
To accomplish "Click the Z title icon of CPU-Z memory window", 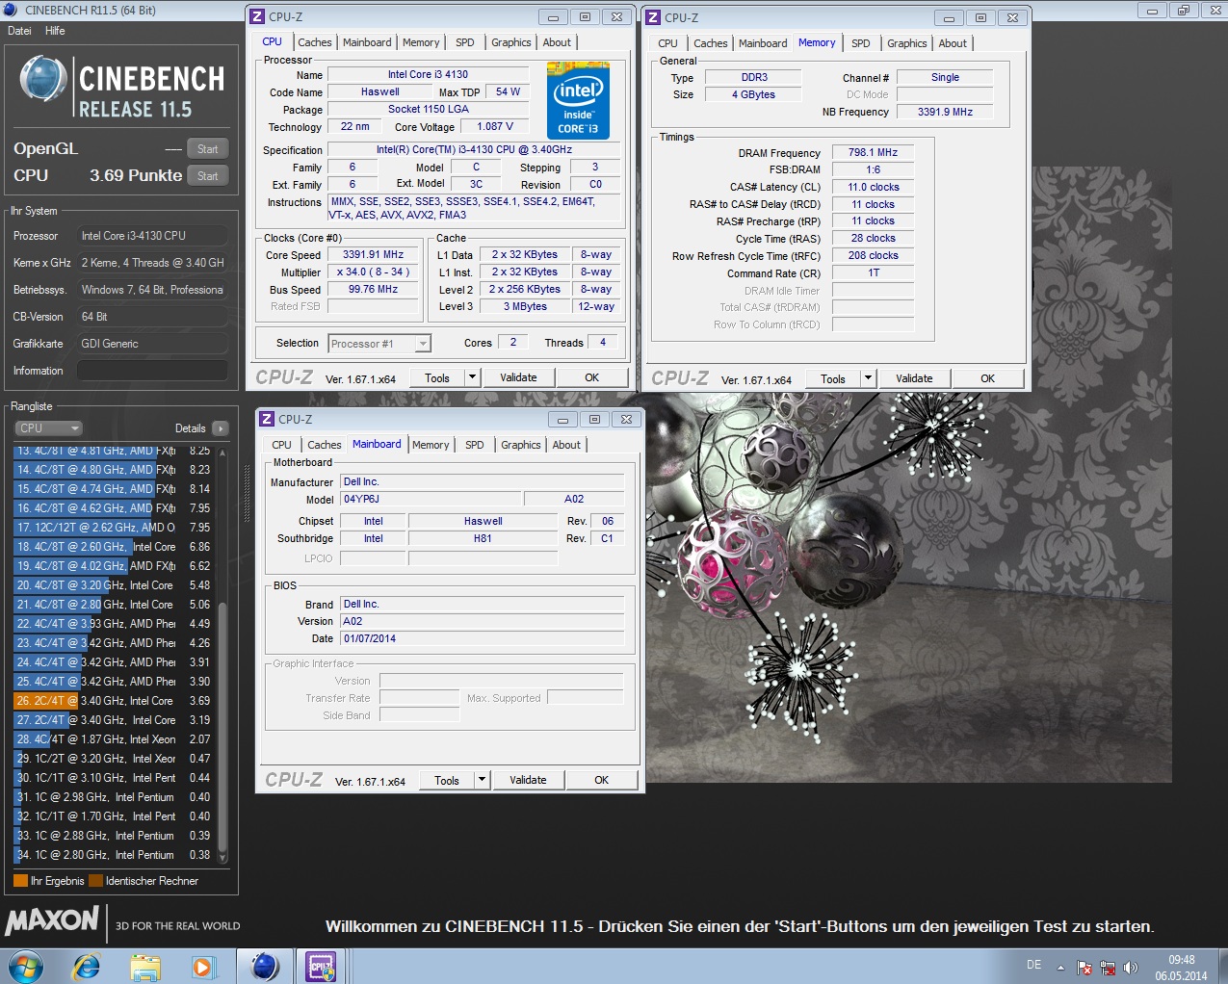I will pyautogui.click(x=653, y=17).
